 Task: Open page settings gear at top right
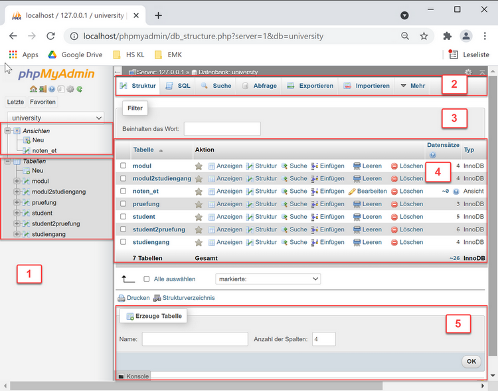pos(468,72)
